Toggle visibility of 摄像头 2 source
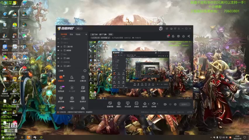 pos(58,39)
